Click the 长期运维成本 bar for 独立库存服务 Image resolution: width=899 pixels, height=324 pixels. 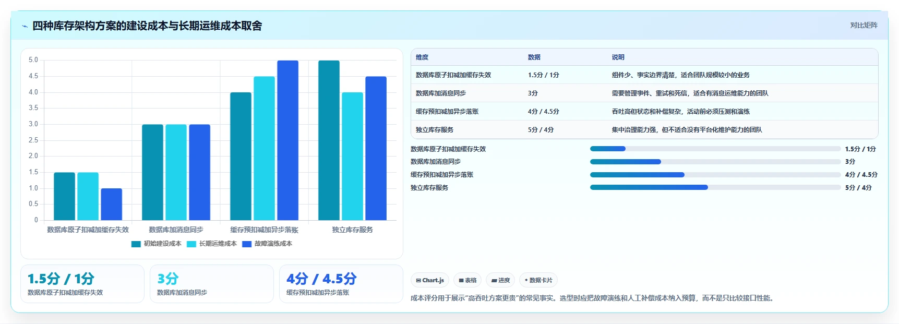[x=352, y=156]
